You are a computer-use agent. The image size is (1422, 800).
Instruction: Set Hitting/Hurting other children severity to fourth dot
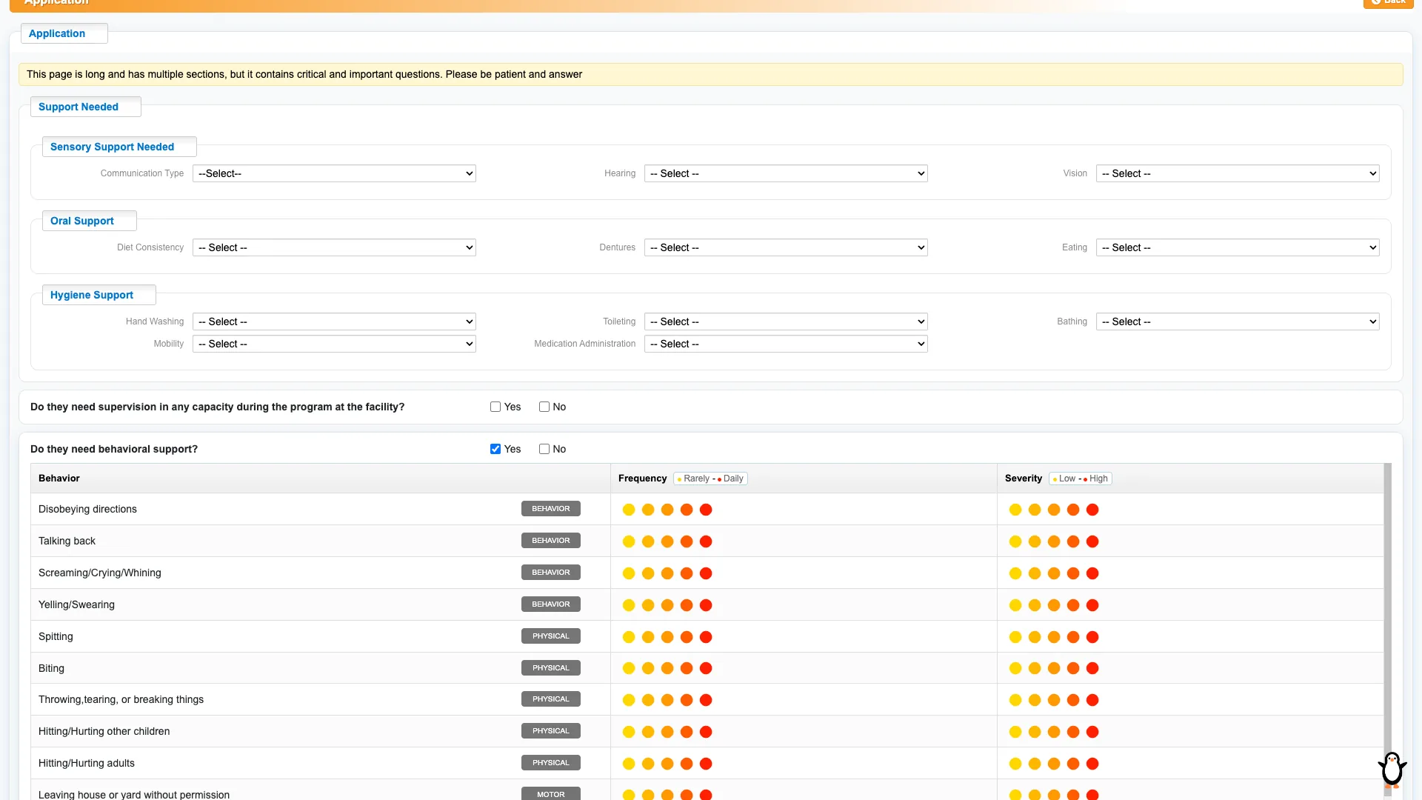(1073, 732)
